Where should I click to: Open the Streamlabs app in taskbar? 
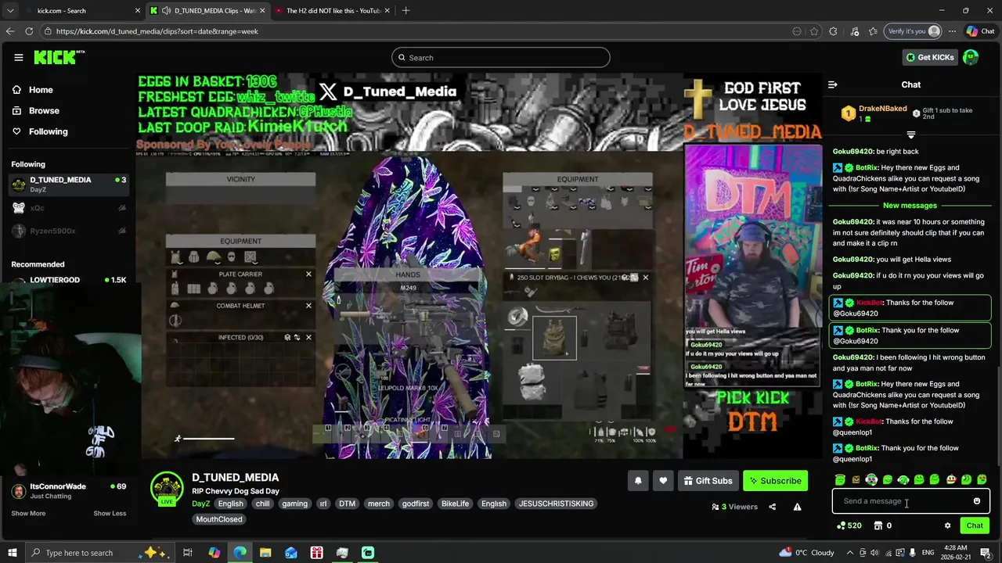(x=368, y=553)
